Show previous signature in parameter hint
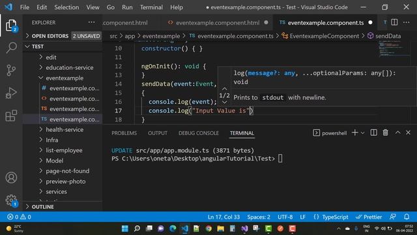The width and height of the screenshot is (417, 235). click(x=224, y=89)
